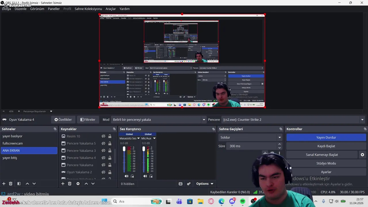Open Opera browser from the taskbar

pos(211,201)
